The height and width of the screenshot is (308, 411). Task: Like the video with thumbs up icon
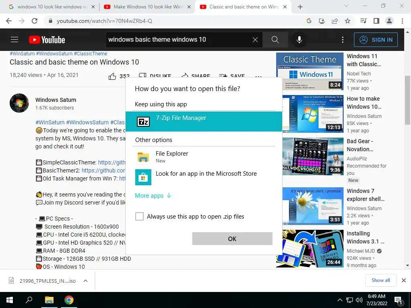click(112, 76)
